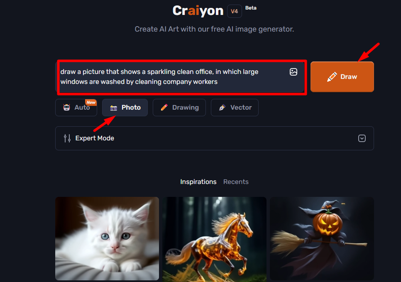Click the image upload icon in prompt box
The width and height of the screenshot is (401, 282).
(x=293, y=72)
